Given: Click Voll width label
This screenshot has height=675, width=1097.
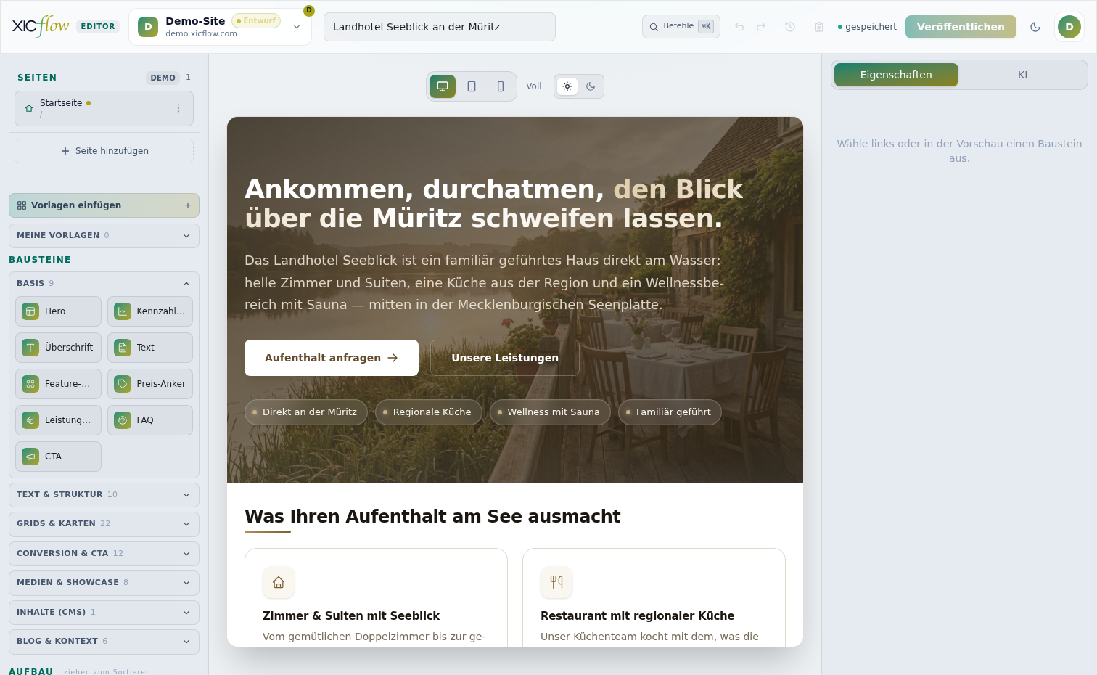Looking at the screenshot, I should point(534,86).
